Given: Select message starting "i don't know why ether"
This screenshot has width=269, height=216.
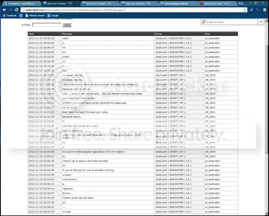Looking at the screenshot, I should [x=100, y=85].
